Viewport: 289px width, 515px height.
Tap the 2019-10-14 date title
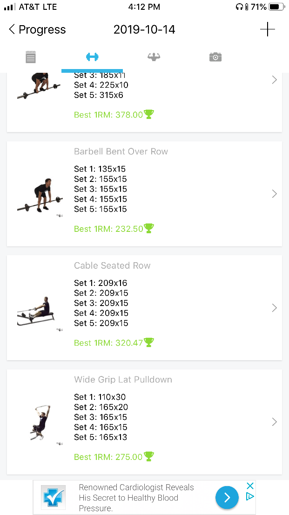(x=144, y=30)
